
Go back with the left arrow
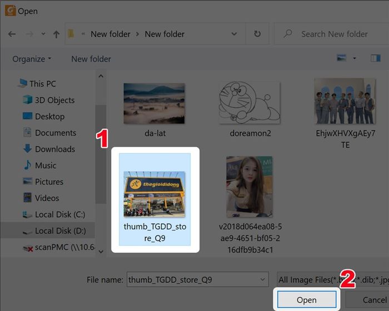pyautogui.click(x=12, y=34)
